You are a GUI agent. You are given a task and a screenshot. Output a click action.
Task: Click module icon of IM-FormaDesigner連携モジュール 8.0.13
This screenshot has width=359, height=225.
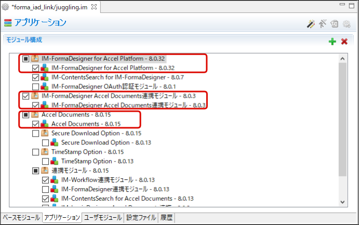[54, 189]
